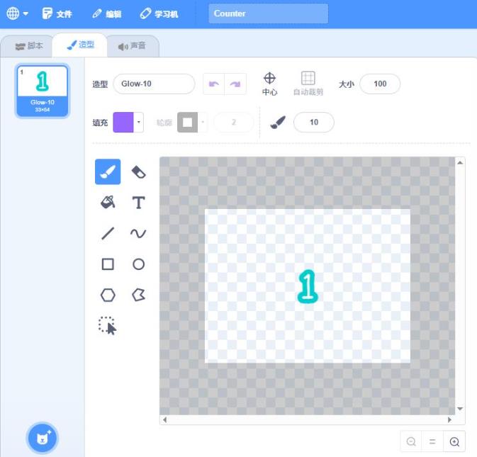The width and height of the screenshot is (477, 457).
Task: Click the canvas scroll left arrow
Action: pyautogui.click(x=164, y=420)
